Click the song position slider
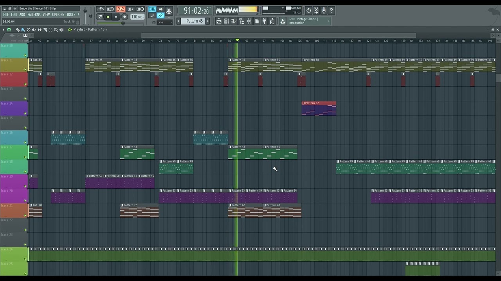 (x=121, y=23)
